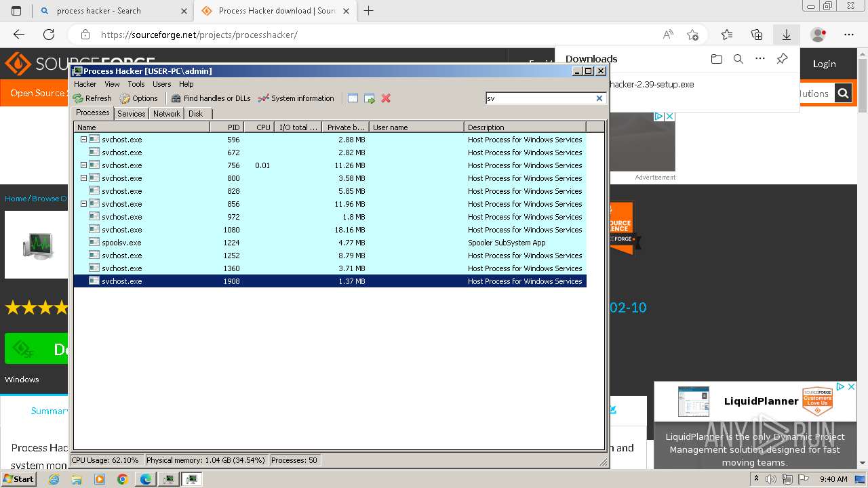Click the red X terminate icon
868x488 pixels.
click(386, 98)
